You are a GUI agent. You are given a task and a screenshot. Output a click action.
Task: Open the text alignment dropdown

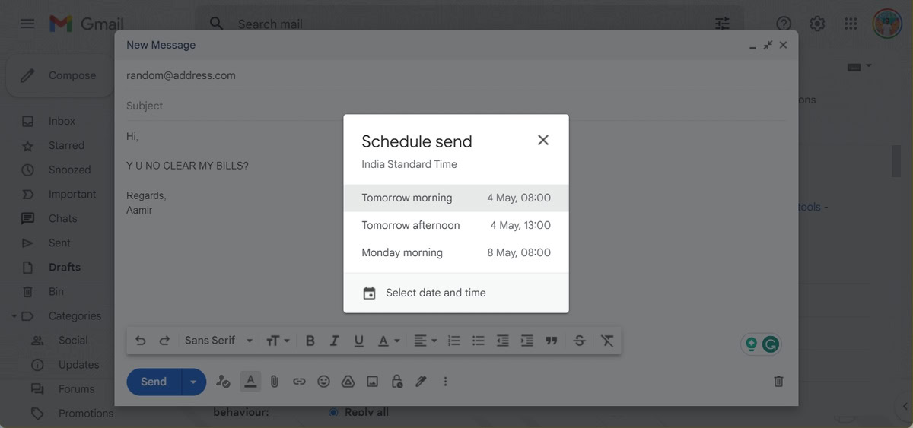pyautogui.click(x=425, y=341)
